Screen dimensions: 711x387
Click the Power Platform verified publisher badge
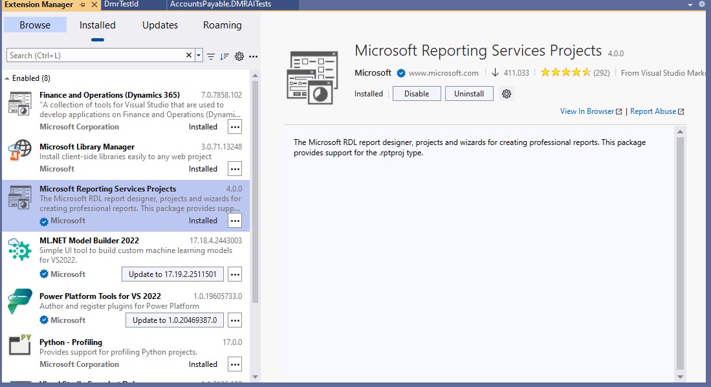pos(44,320)
